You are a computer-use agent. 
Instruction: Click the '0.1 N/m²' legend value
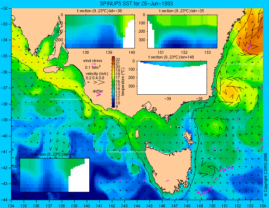click(93, 67)
